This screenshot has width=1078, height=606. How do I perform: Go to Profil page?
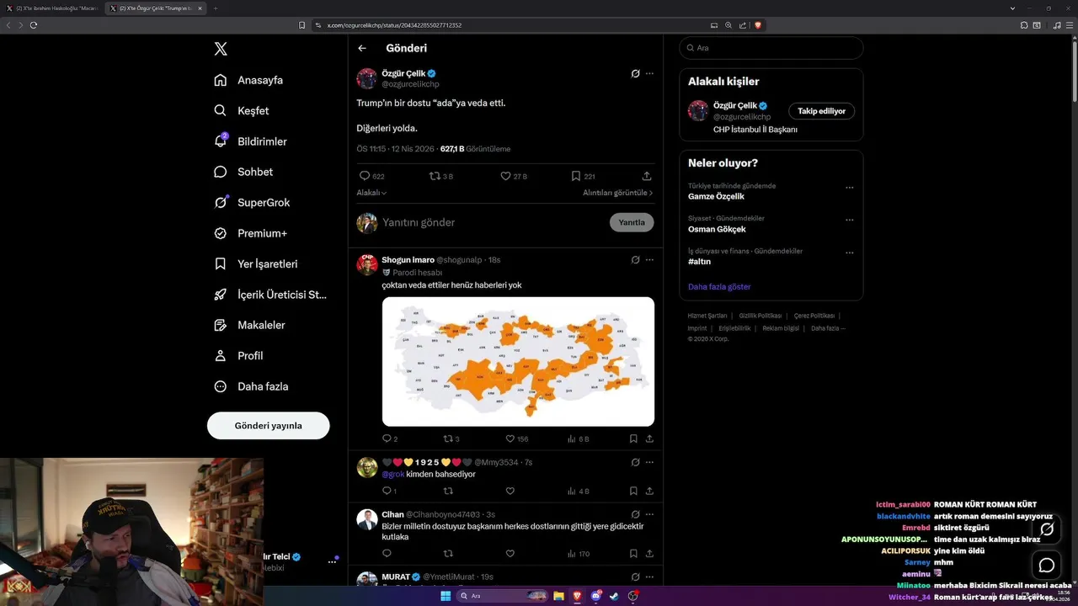(238, 356)
